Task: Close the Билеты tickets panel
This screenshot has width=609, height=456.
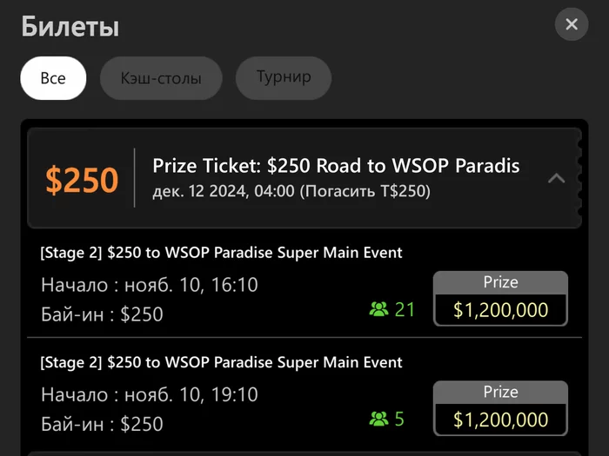Action: [572, 24]
